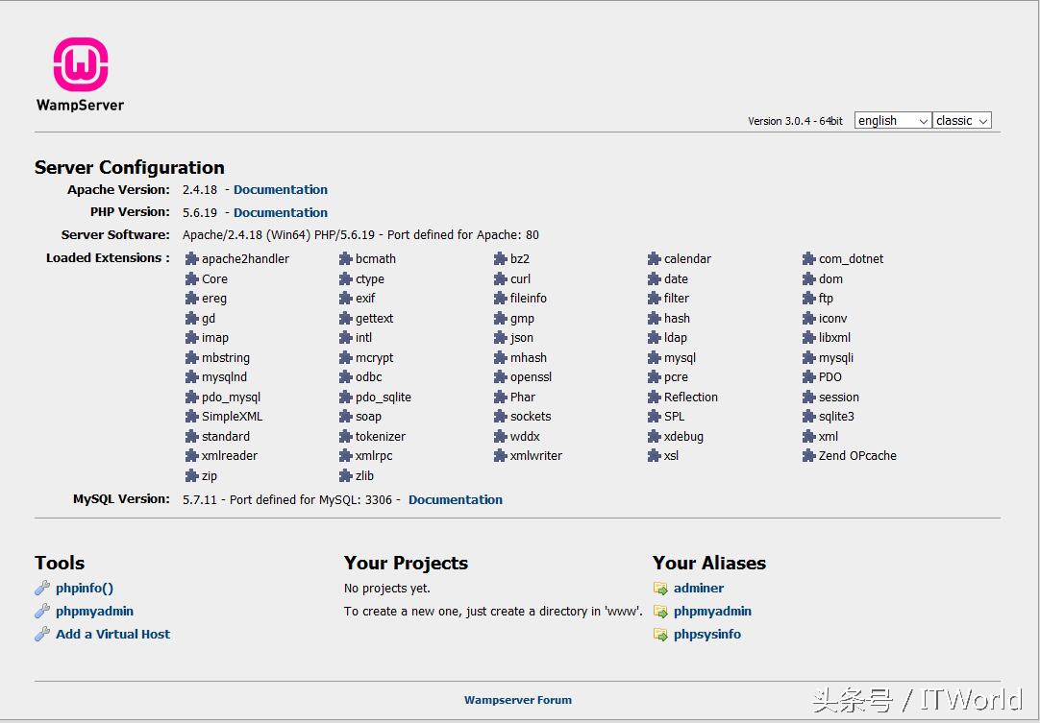Click the puzzle icon next to Zend OPcache
This screenshot has width=1040, height=723.
tap(809, 456)
